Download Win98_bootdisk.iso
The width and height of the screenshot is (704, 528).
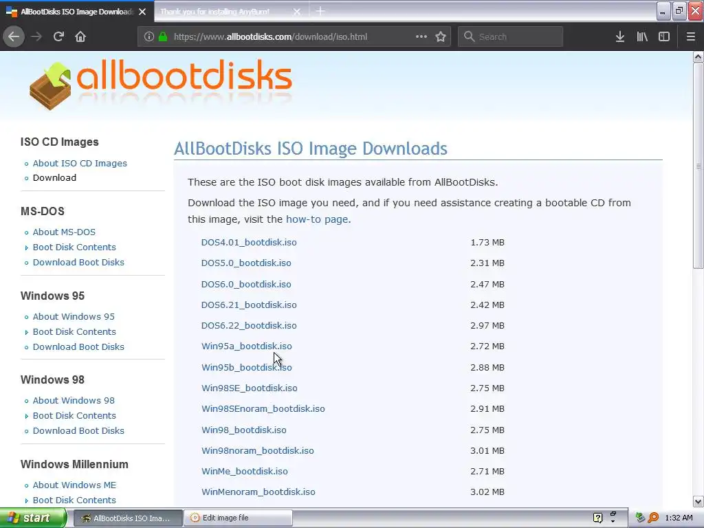[x=244, y=430]
